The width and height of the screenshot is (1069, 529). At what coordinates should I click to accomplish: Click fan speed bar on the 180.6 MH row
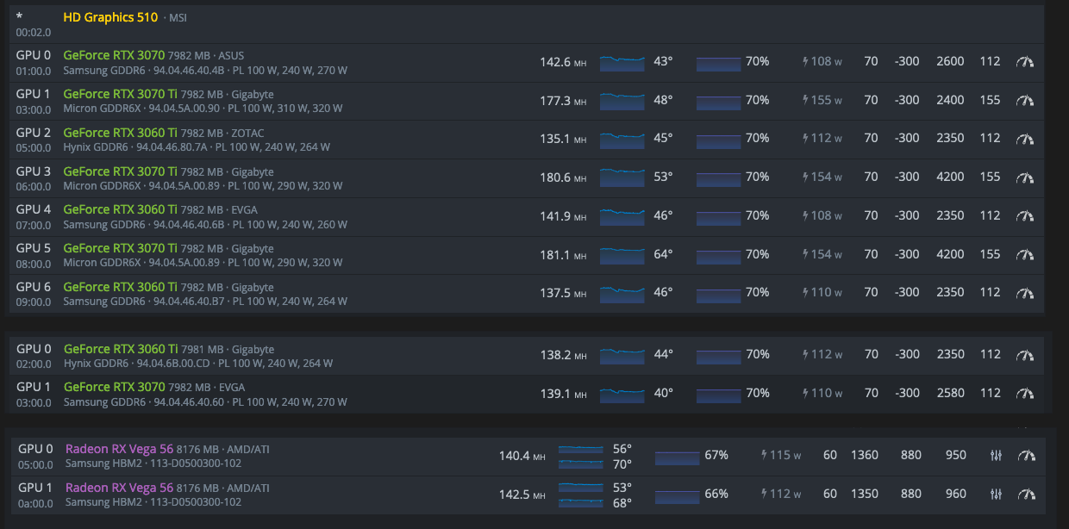coord(718,177)
